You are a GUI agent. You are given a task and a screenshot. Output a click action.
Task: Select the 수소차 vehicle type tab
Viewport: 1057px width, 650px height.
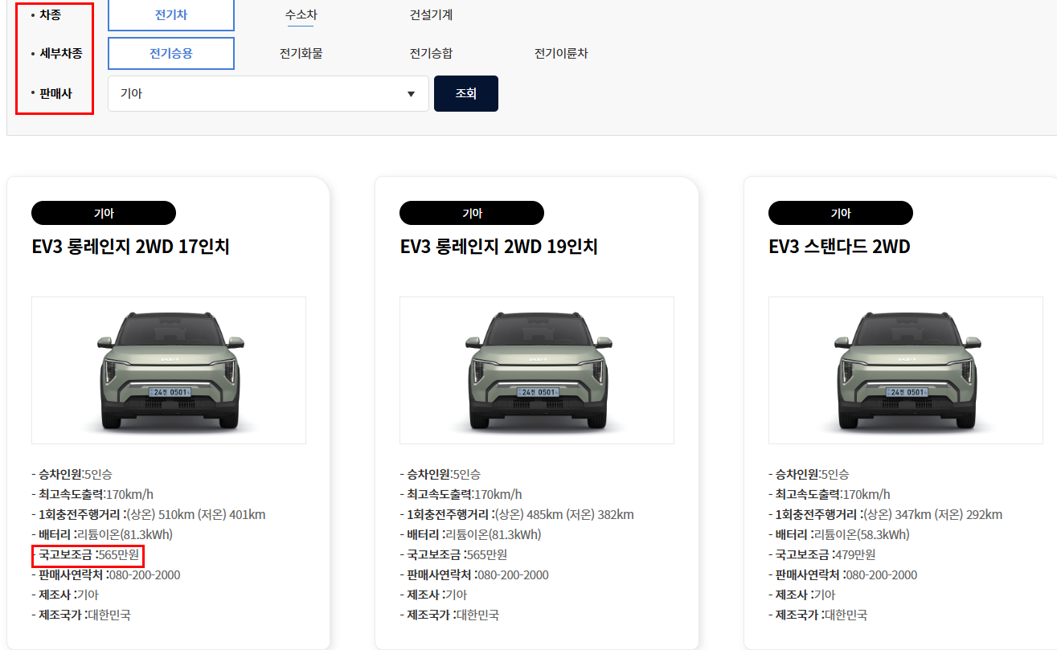[301, 15]
